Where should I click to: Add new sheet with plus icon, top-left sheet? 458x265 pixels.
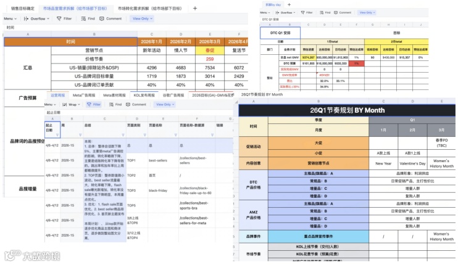coord(195,9)
